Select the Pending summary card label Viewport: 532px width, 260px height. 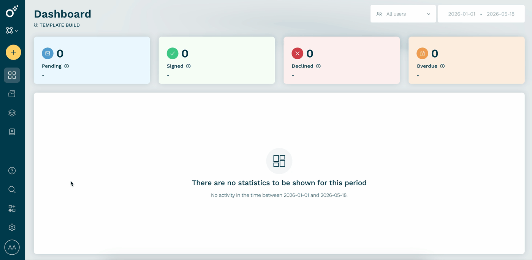[x=52, y=66]
